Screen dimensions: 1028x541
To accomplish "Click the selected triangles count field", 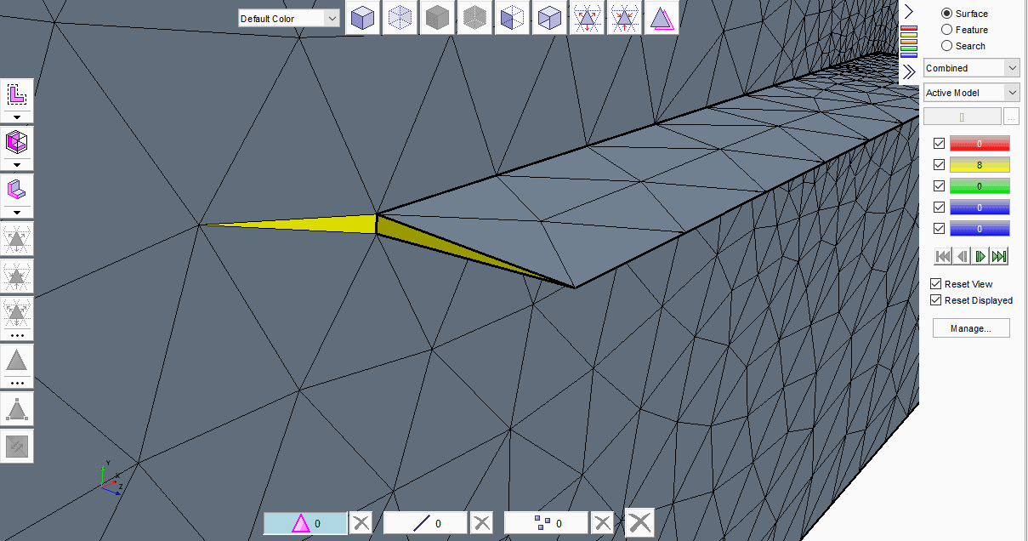I will point(305,523).
